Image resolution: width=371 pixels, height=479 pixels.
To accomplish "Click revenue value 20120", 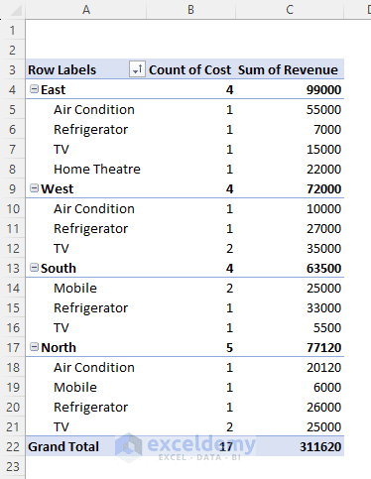I will click(323, 367).
